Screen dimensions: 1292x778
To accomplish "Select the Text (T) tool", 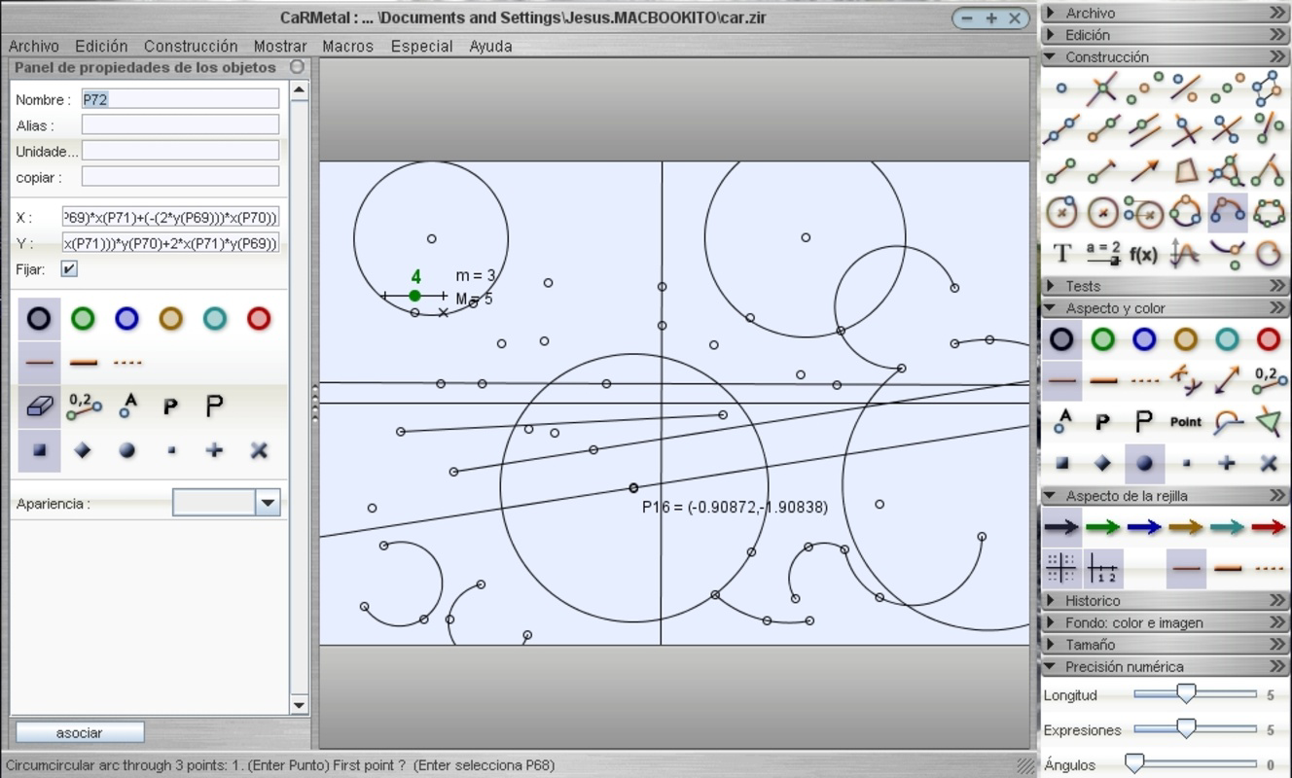I will coord(1061,254).
